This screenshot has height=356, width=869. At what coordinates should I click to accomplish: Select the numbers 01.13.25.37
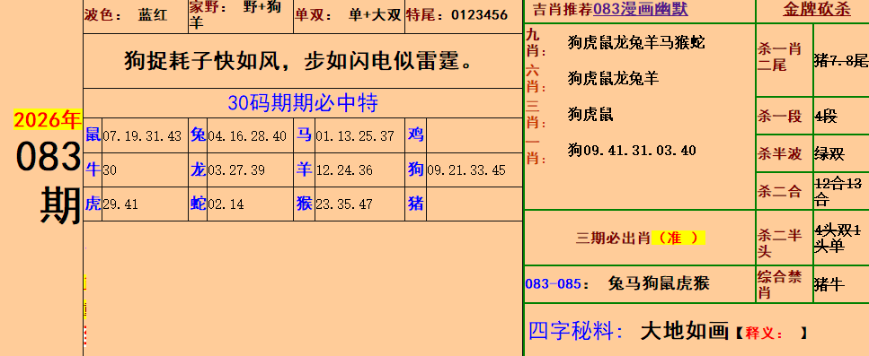355,136
